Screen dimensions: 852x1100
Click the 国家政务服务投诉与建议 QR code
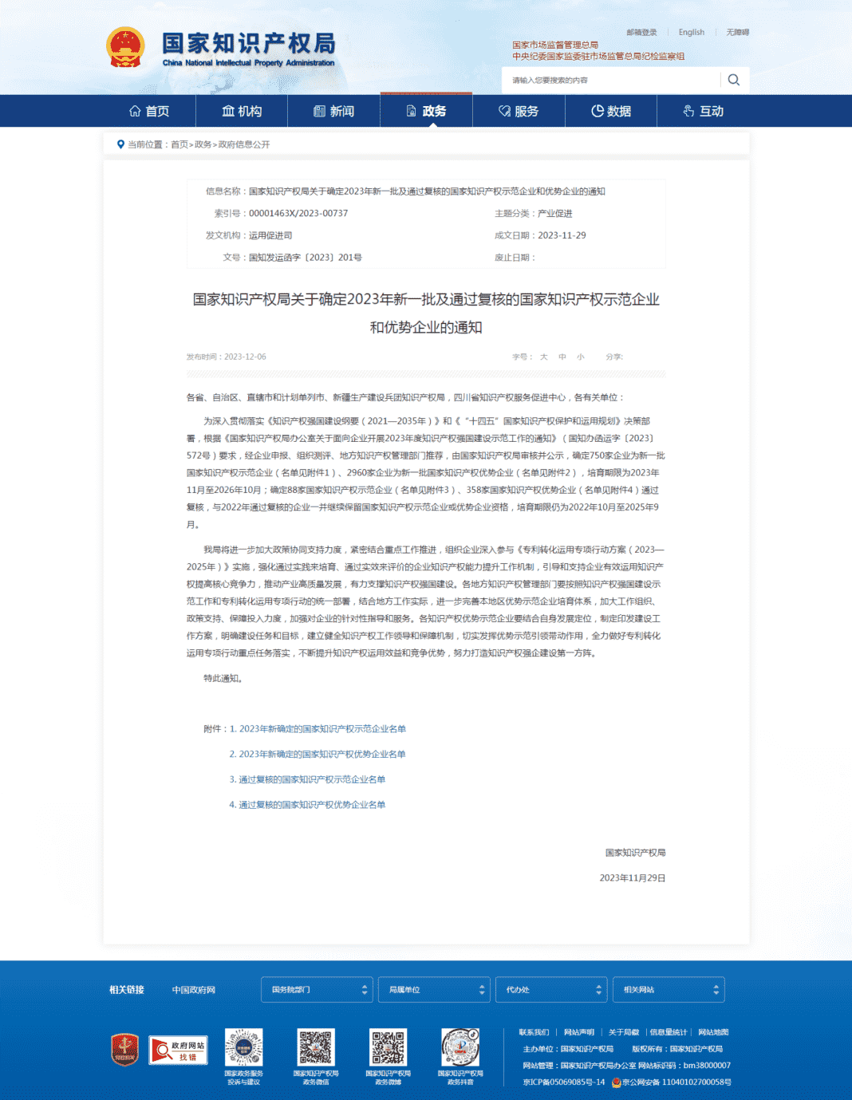(x=243, y=1047)
